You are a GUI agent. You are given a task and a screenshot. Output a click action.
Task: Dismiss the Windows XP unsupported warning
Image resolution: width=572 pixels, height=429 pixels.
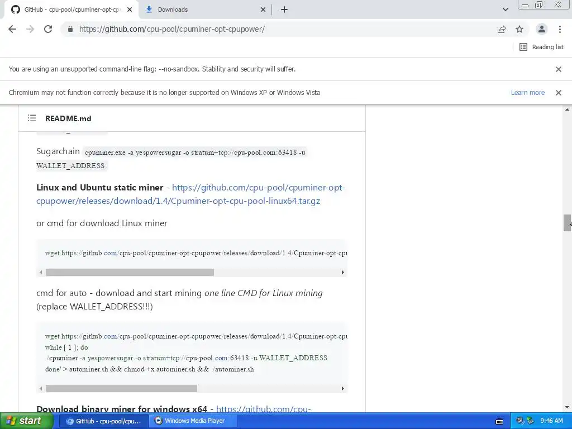tap(558, 93)
